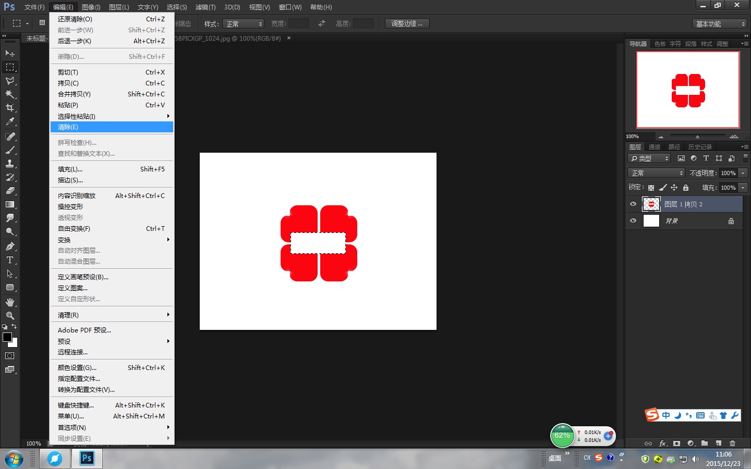Select the Horizontal Type tool
The width and height of the screenshot is (751, 469).
10,260
